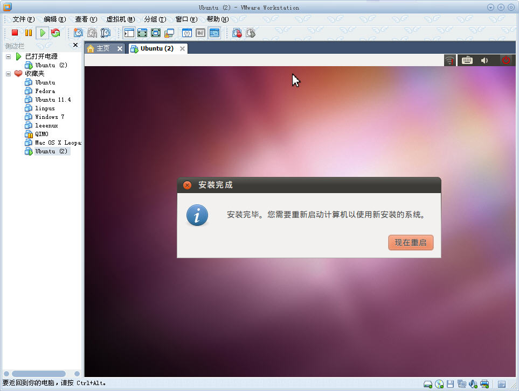Select Ubuntu (2) under 已打开电源

[x=51, y=65]
